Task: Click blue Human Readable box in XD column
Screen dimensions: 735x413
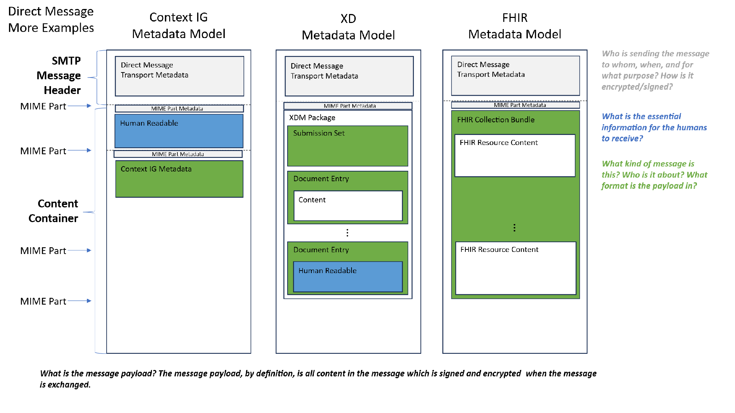Action: pyautogui.click(x=348, y=277)
